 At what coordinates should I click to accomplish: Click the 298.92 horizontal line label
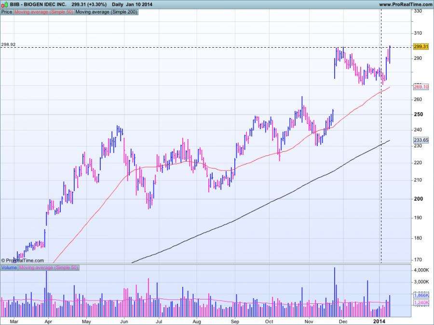coord(8,44)
